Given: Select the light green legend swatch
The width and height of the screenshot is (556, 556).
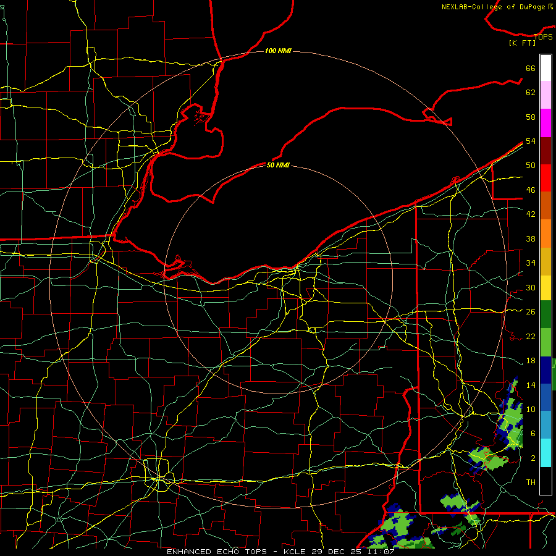Looking at the screenshot, I should tap(545, 342).
